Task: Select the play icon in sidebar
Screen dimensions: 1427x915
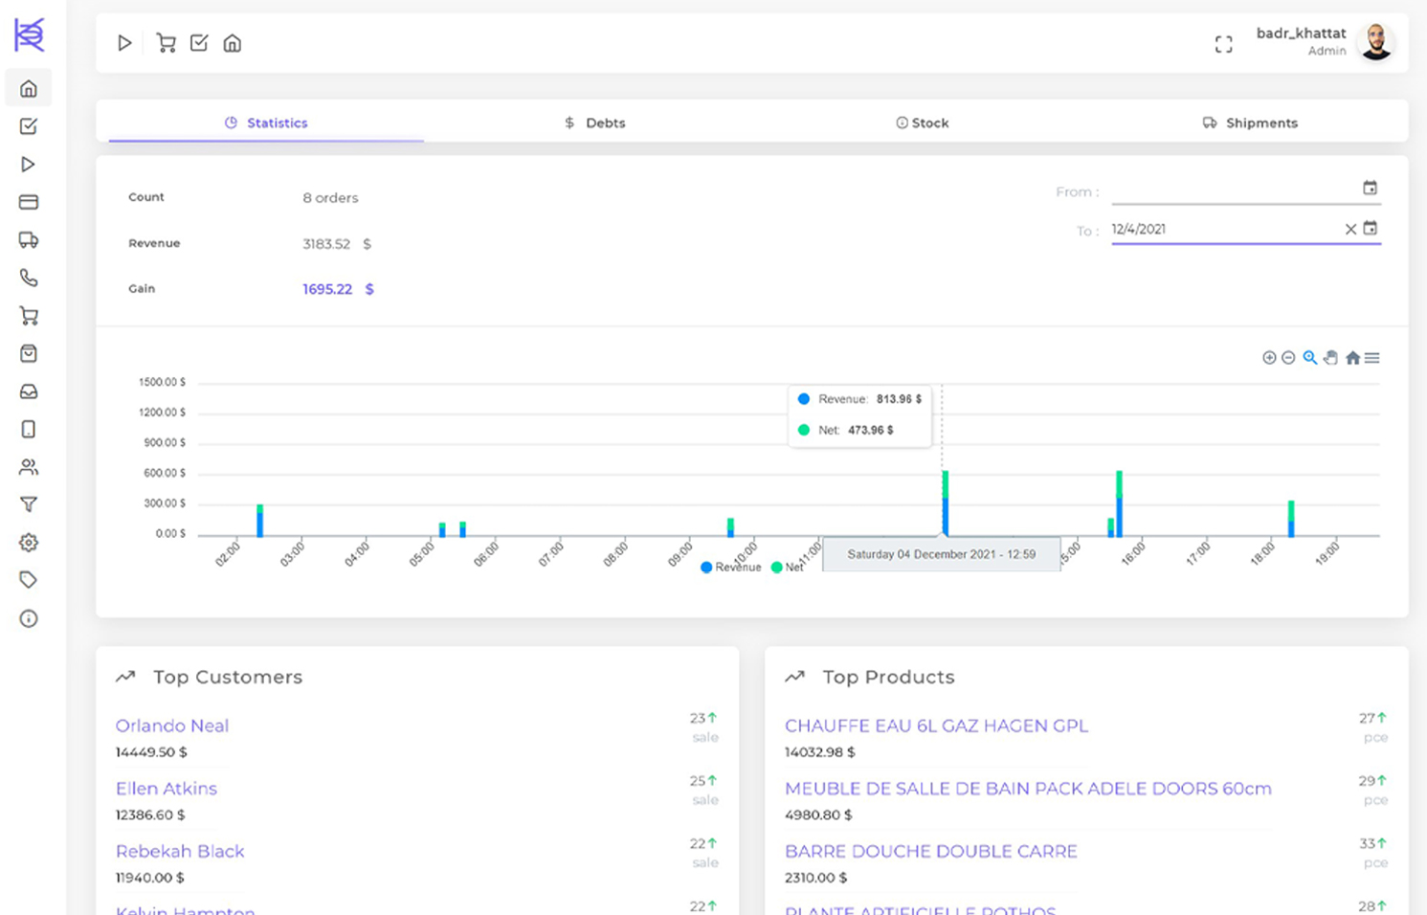Action: 29,165
